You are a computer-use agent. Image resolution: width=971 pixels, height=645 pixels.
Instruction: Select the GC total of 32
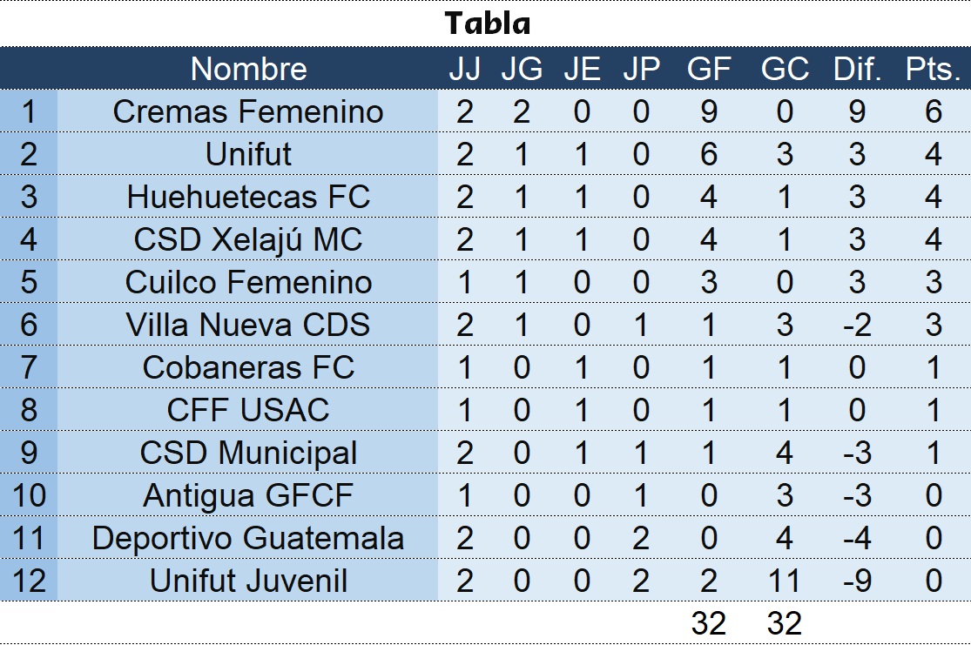[785, 623]
